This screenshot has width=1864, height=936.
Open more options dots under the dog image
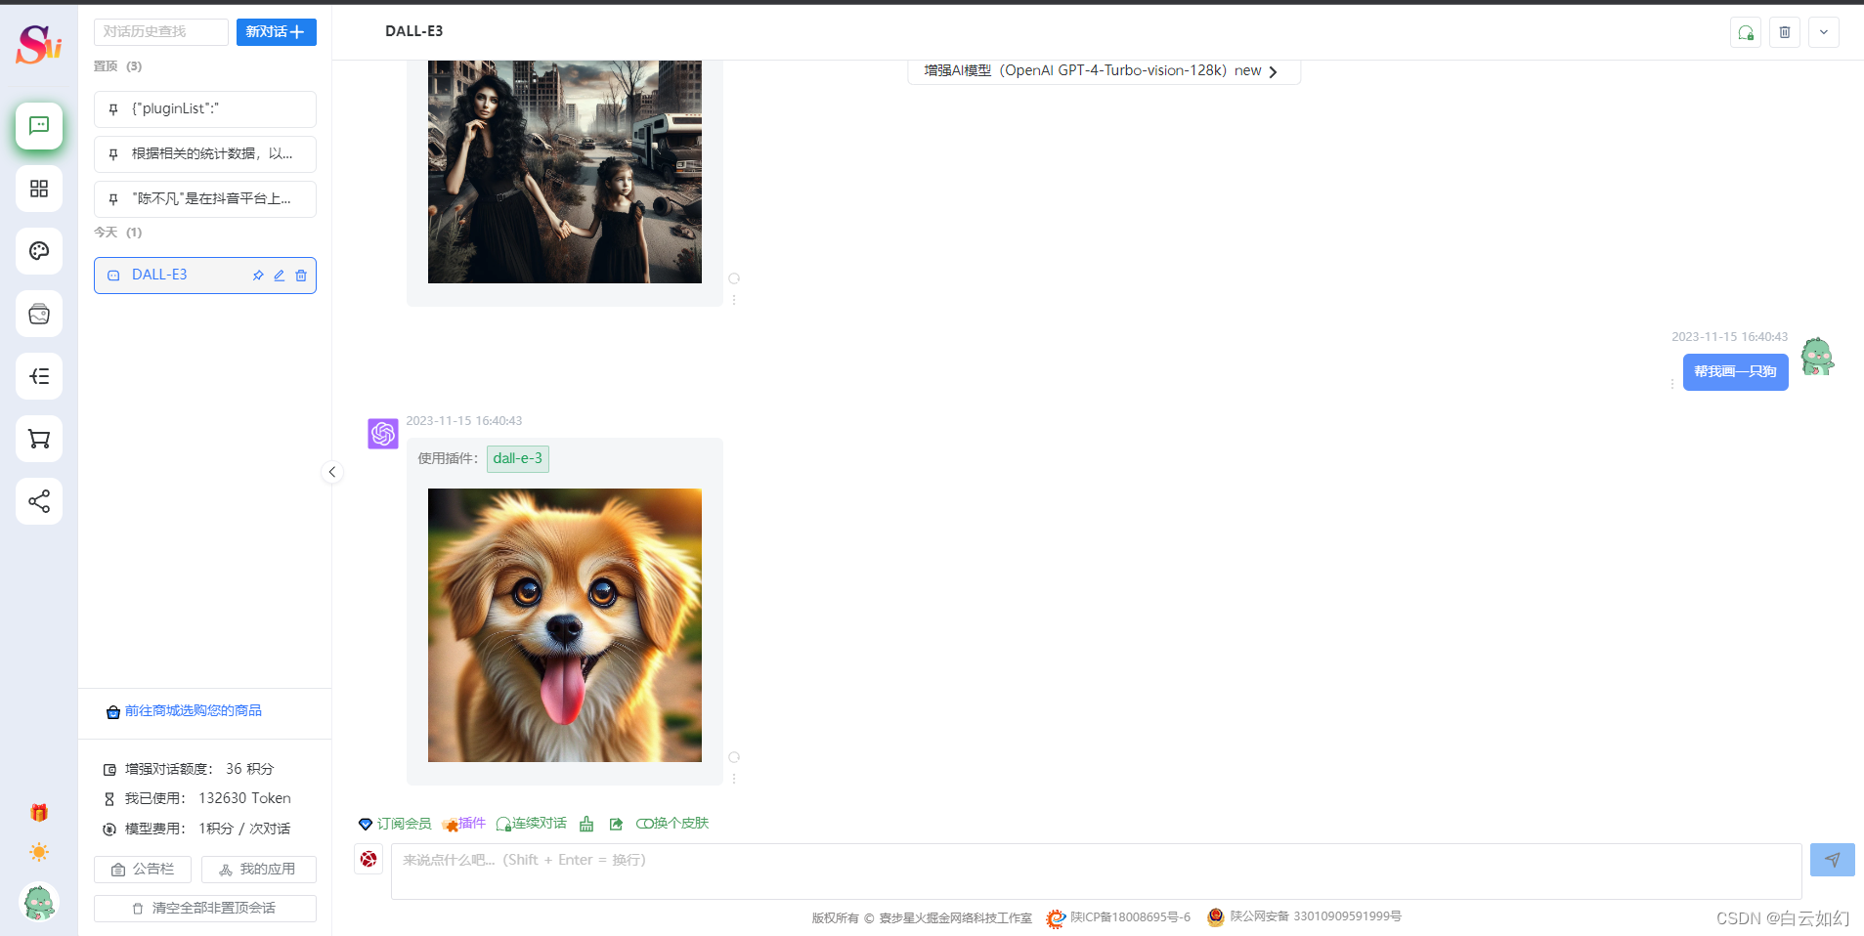coord(734,779)
